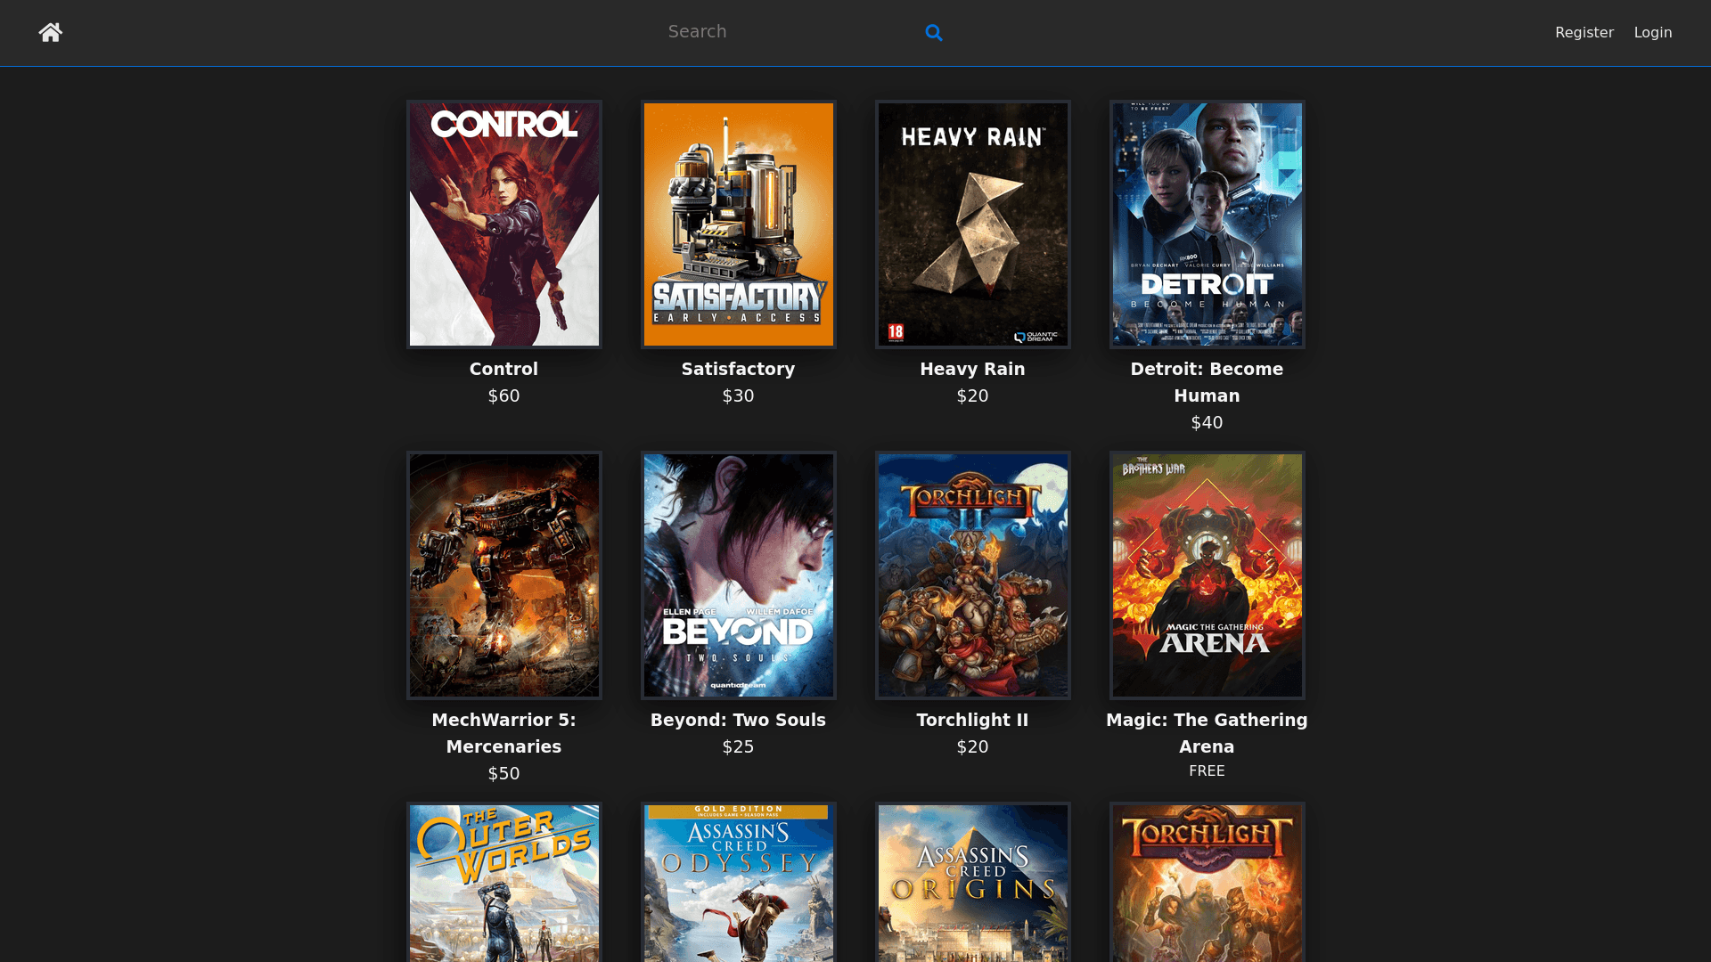Open the Magic: The Gathering Arena cover
This screenshot has height=962, width=1711.
pos(1207,575)
